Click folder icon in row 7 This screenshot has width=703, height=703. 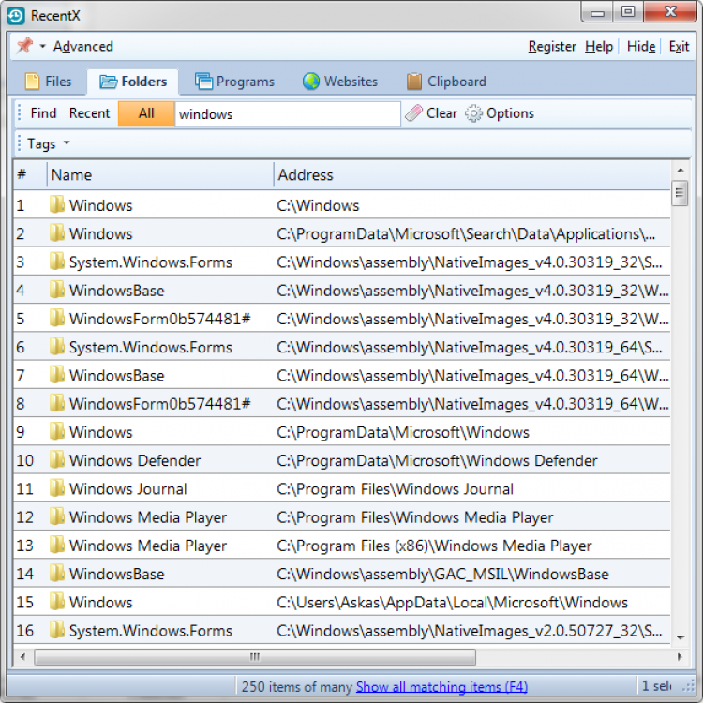pyautogui.click(x=57, y=374)
